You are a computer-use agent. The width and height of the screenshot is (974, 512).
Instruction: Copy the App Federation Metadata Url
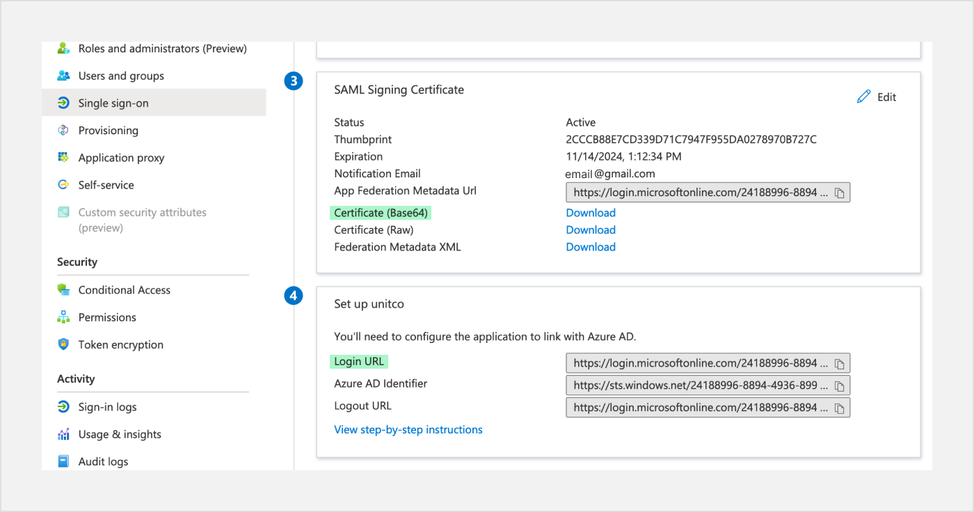(x=840, y=193)
